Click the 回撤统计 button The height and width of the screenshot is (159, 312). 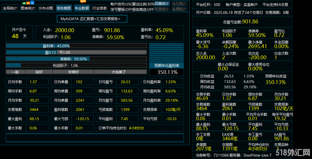pos(162,4)
